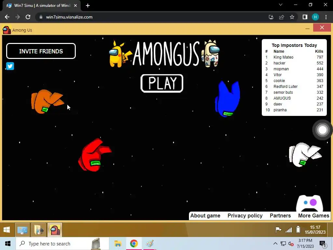The height and width of the screenshot is (250, 333).
Task: Minimize the Among Us window
Action: [x=307, y=29]
